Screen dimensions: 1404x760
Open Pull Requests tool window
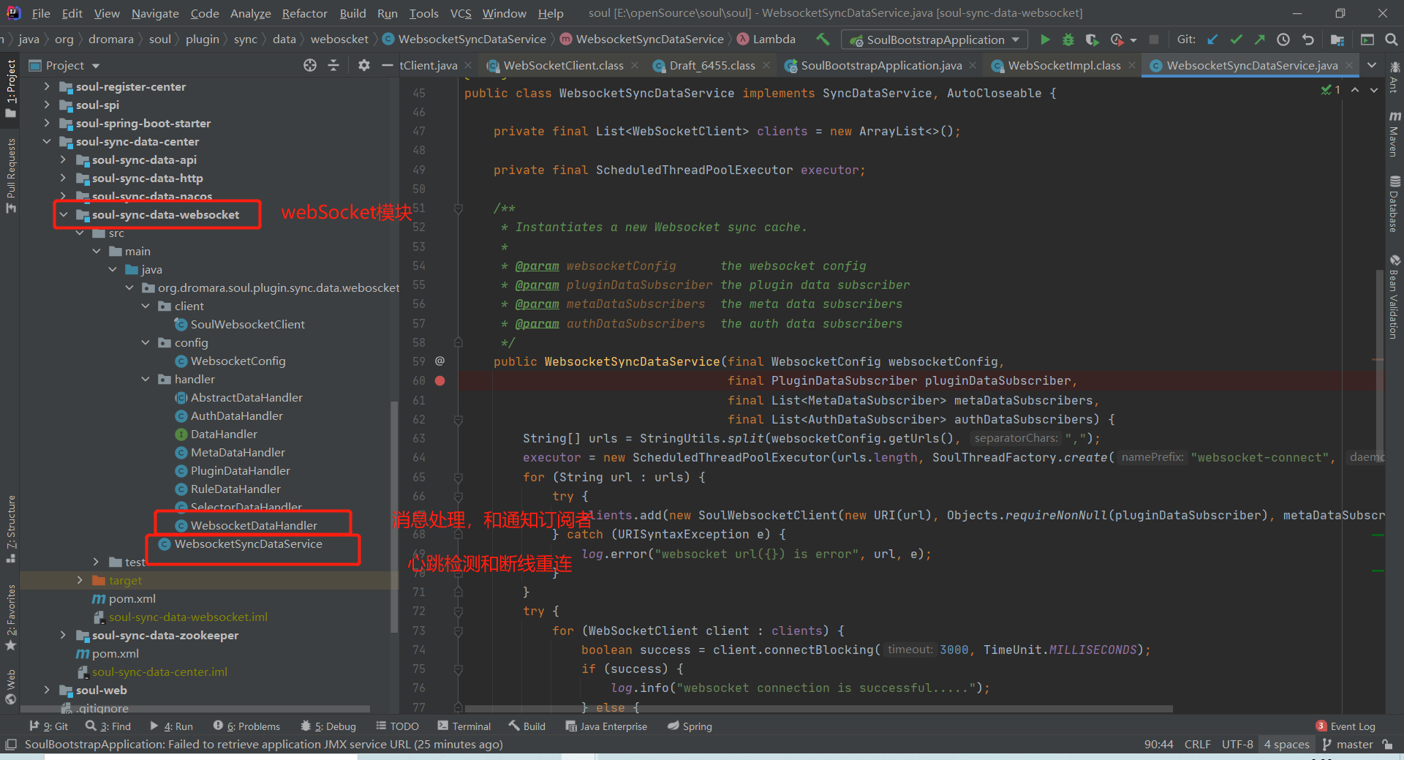click(10, 176)
